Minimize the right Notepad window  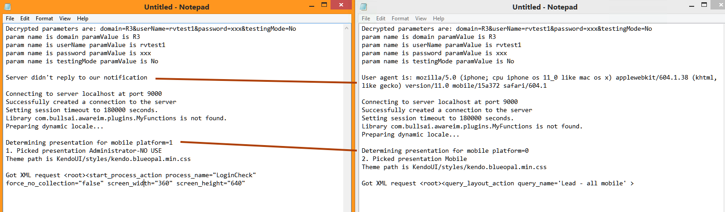pyautogui.click(x=691, y=6)
